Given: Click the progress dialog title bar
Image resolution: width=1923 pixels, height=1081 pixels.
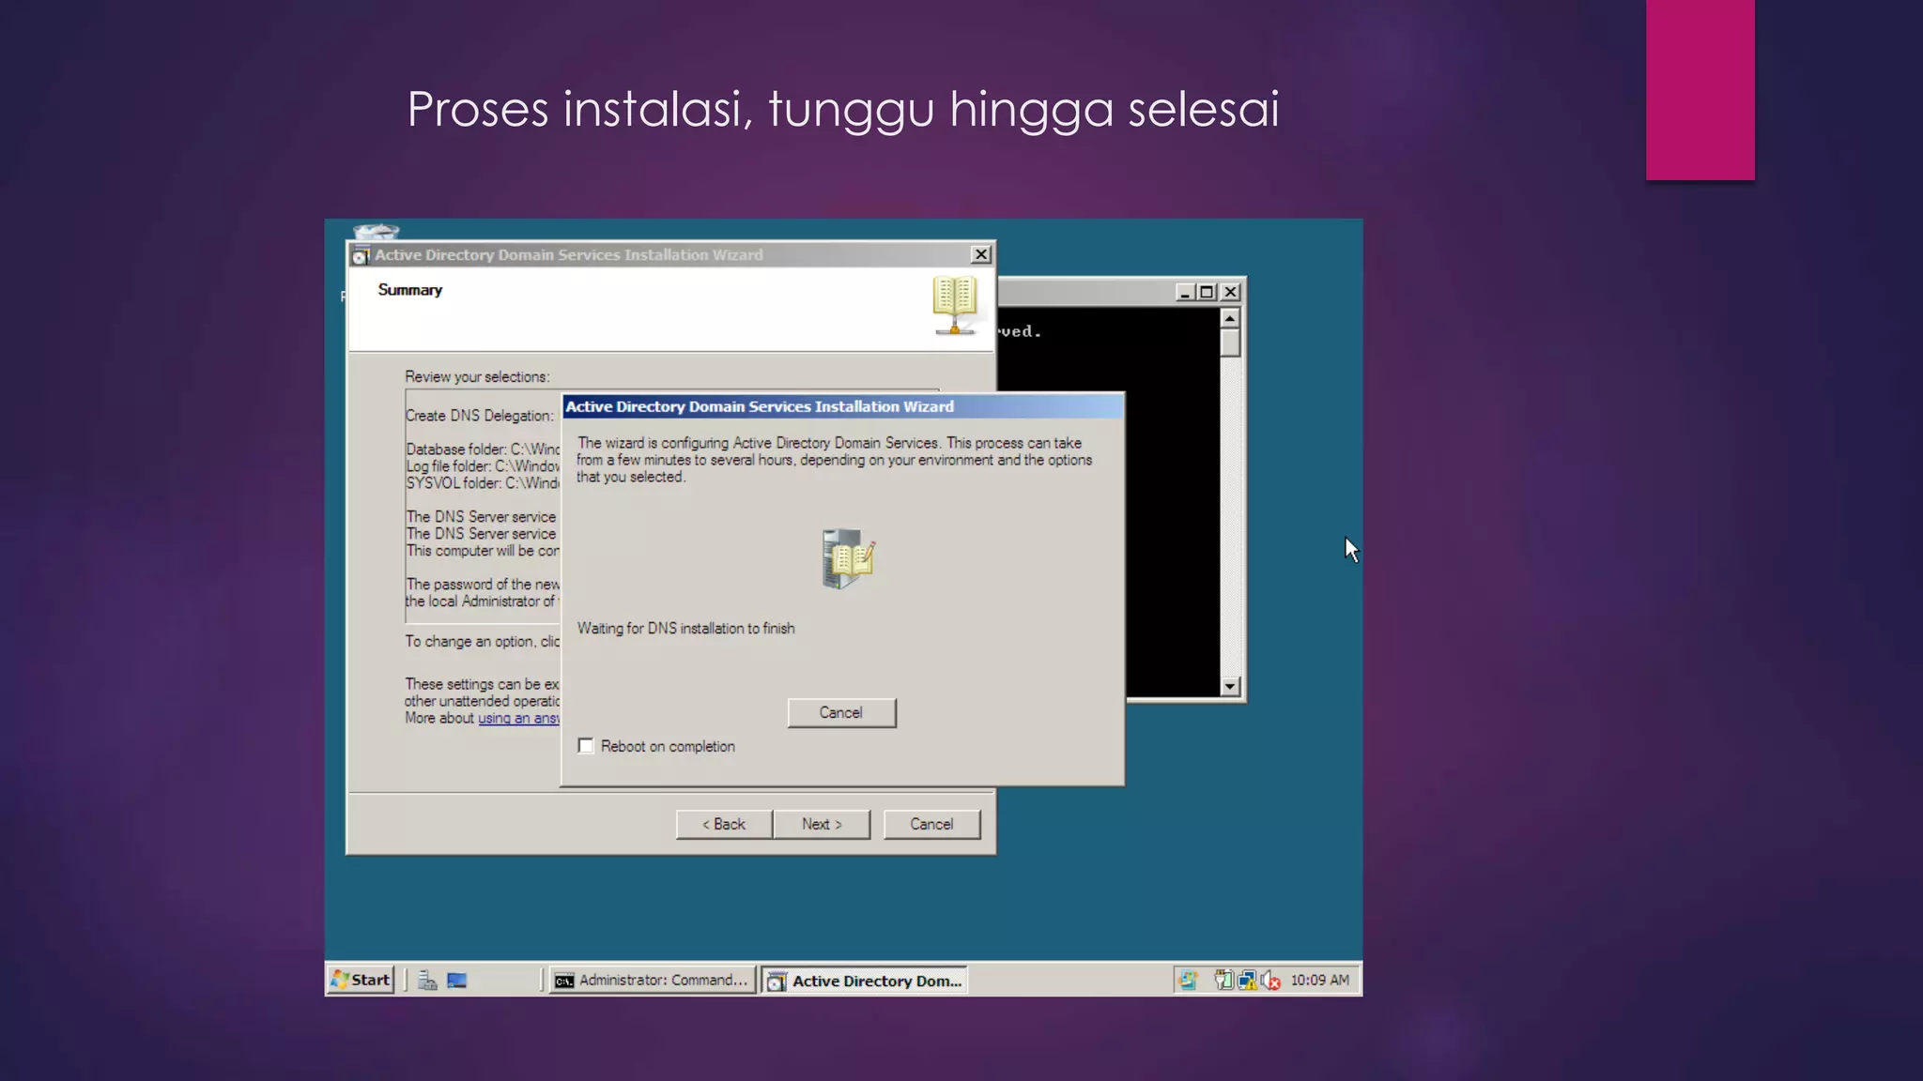Looking at the screenshot, I should click(x=842, y=406).
